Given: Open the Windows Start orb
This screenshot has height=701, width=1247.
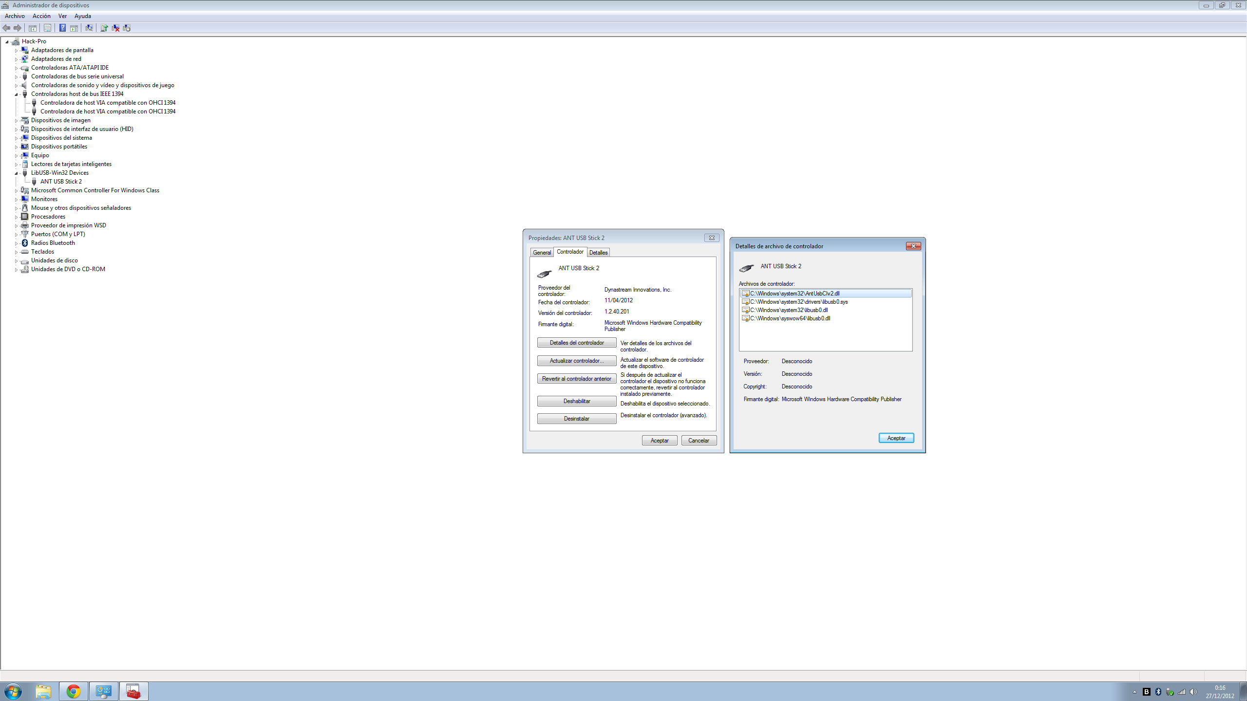Looking at the screenshot, I should [x=13, y=691].
